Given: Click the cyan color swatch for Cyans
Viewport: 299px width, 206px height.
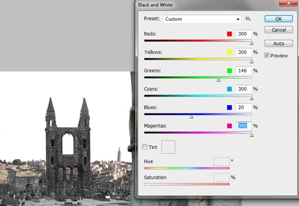Looking at the screenshot, I should (229, 89).
